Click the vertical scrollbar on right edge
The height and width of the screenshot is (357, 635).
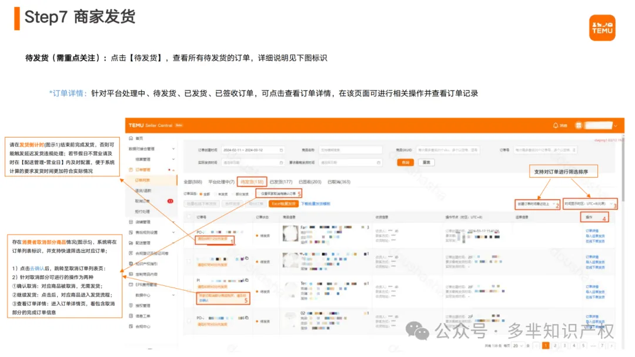click(x=623, y=170)
